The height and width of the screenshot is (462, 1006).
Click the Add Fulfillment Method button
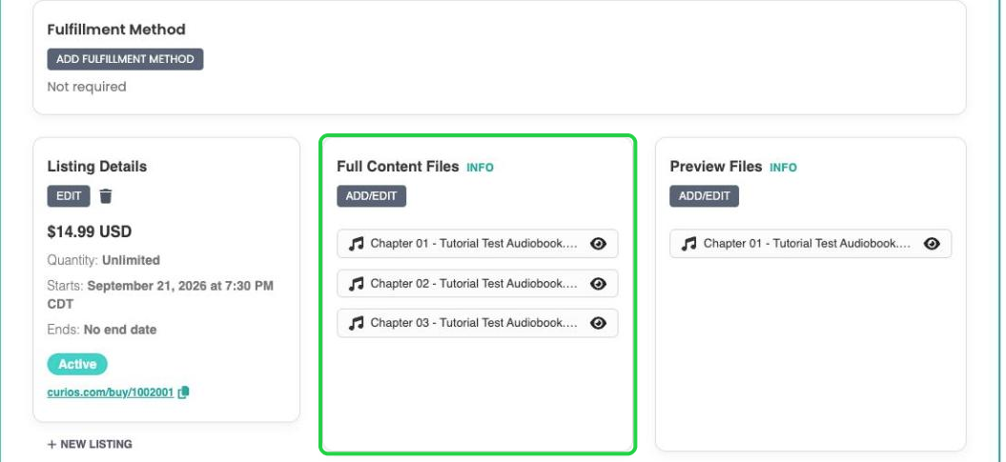click(125, 59)
